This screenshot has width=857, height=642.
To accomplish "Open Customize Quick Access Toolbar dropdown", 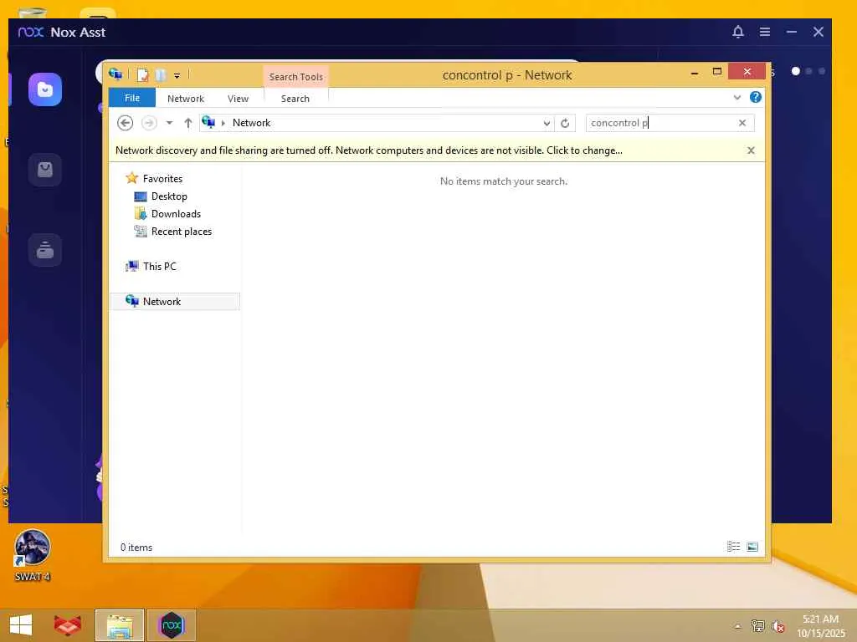I will click(x=177, y=75).
